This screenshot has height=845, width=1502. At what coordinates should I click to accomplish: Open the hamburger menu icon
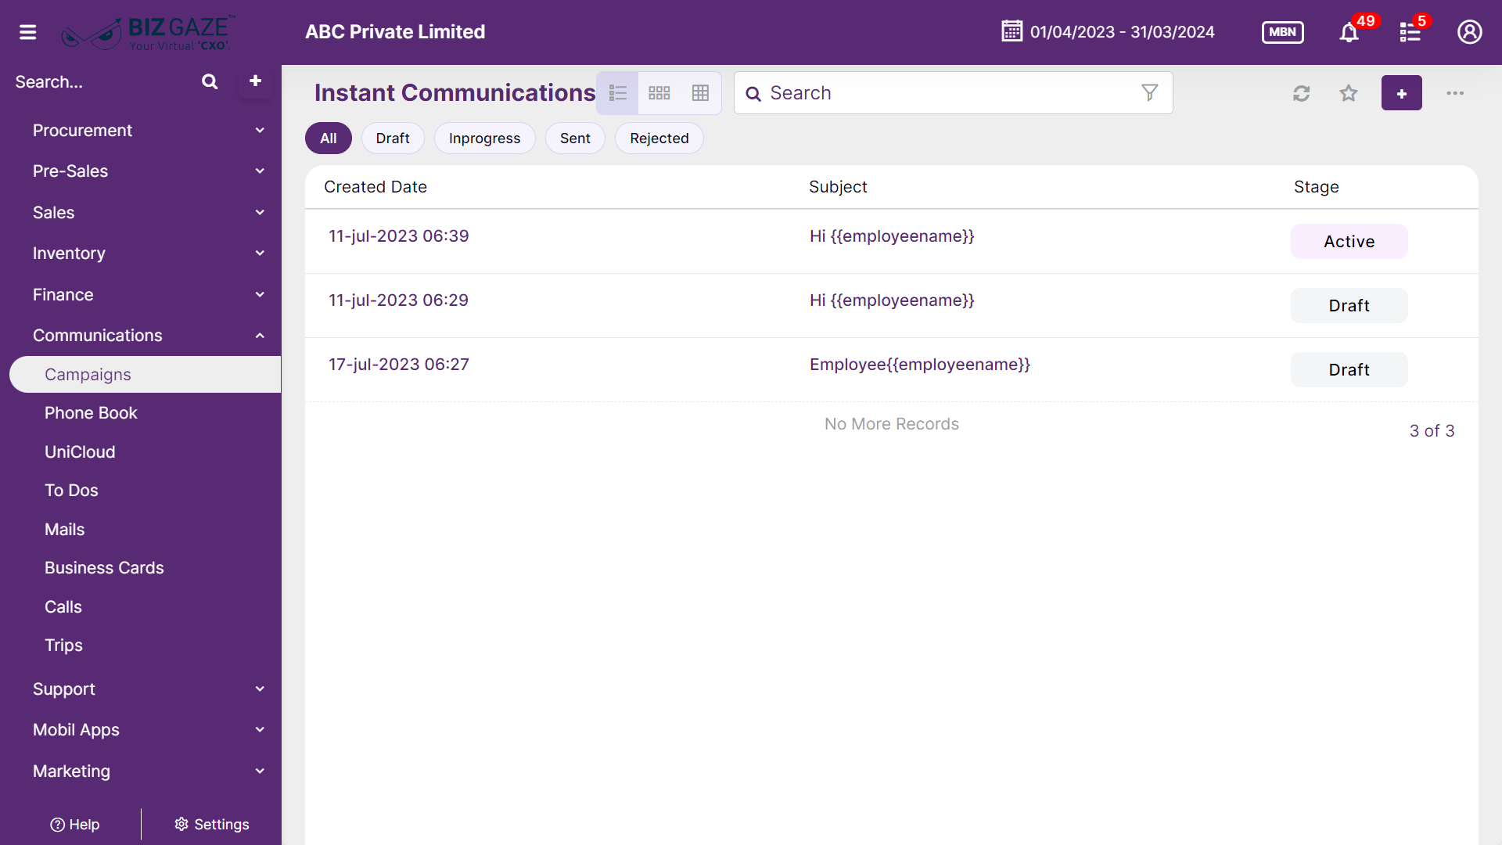(x=28, y=32)
